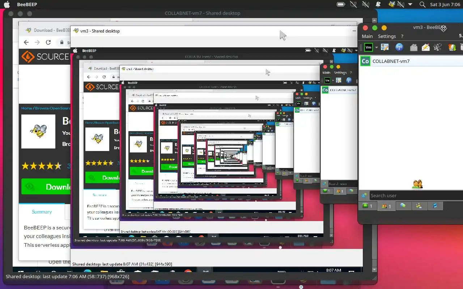The image size is (463, 289).
Task: Click the notification bell icon in menu bar
Action: click(x=378, y=4)
